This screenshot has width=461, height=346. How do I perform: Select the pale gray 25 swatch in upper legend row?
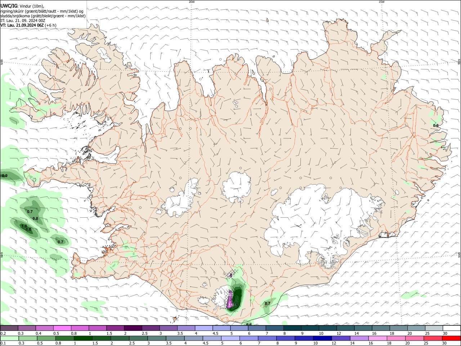tap(434, 328)
